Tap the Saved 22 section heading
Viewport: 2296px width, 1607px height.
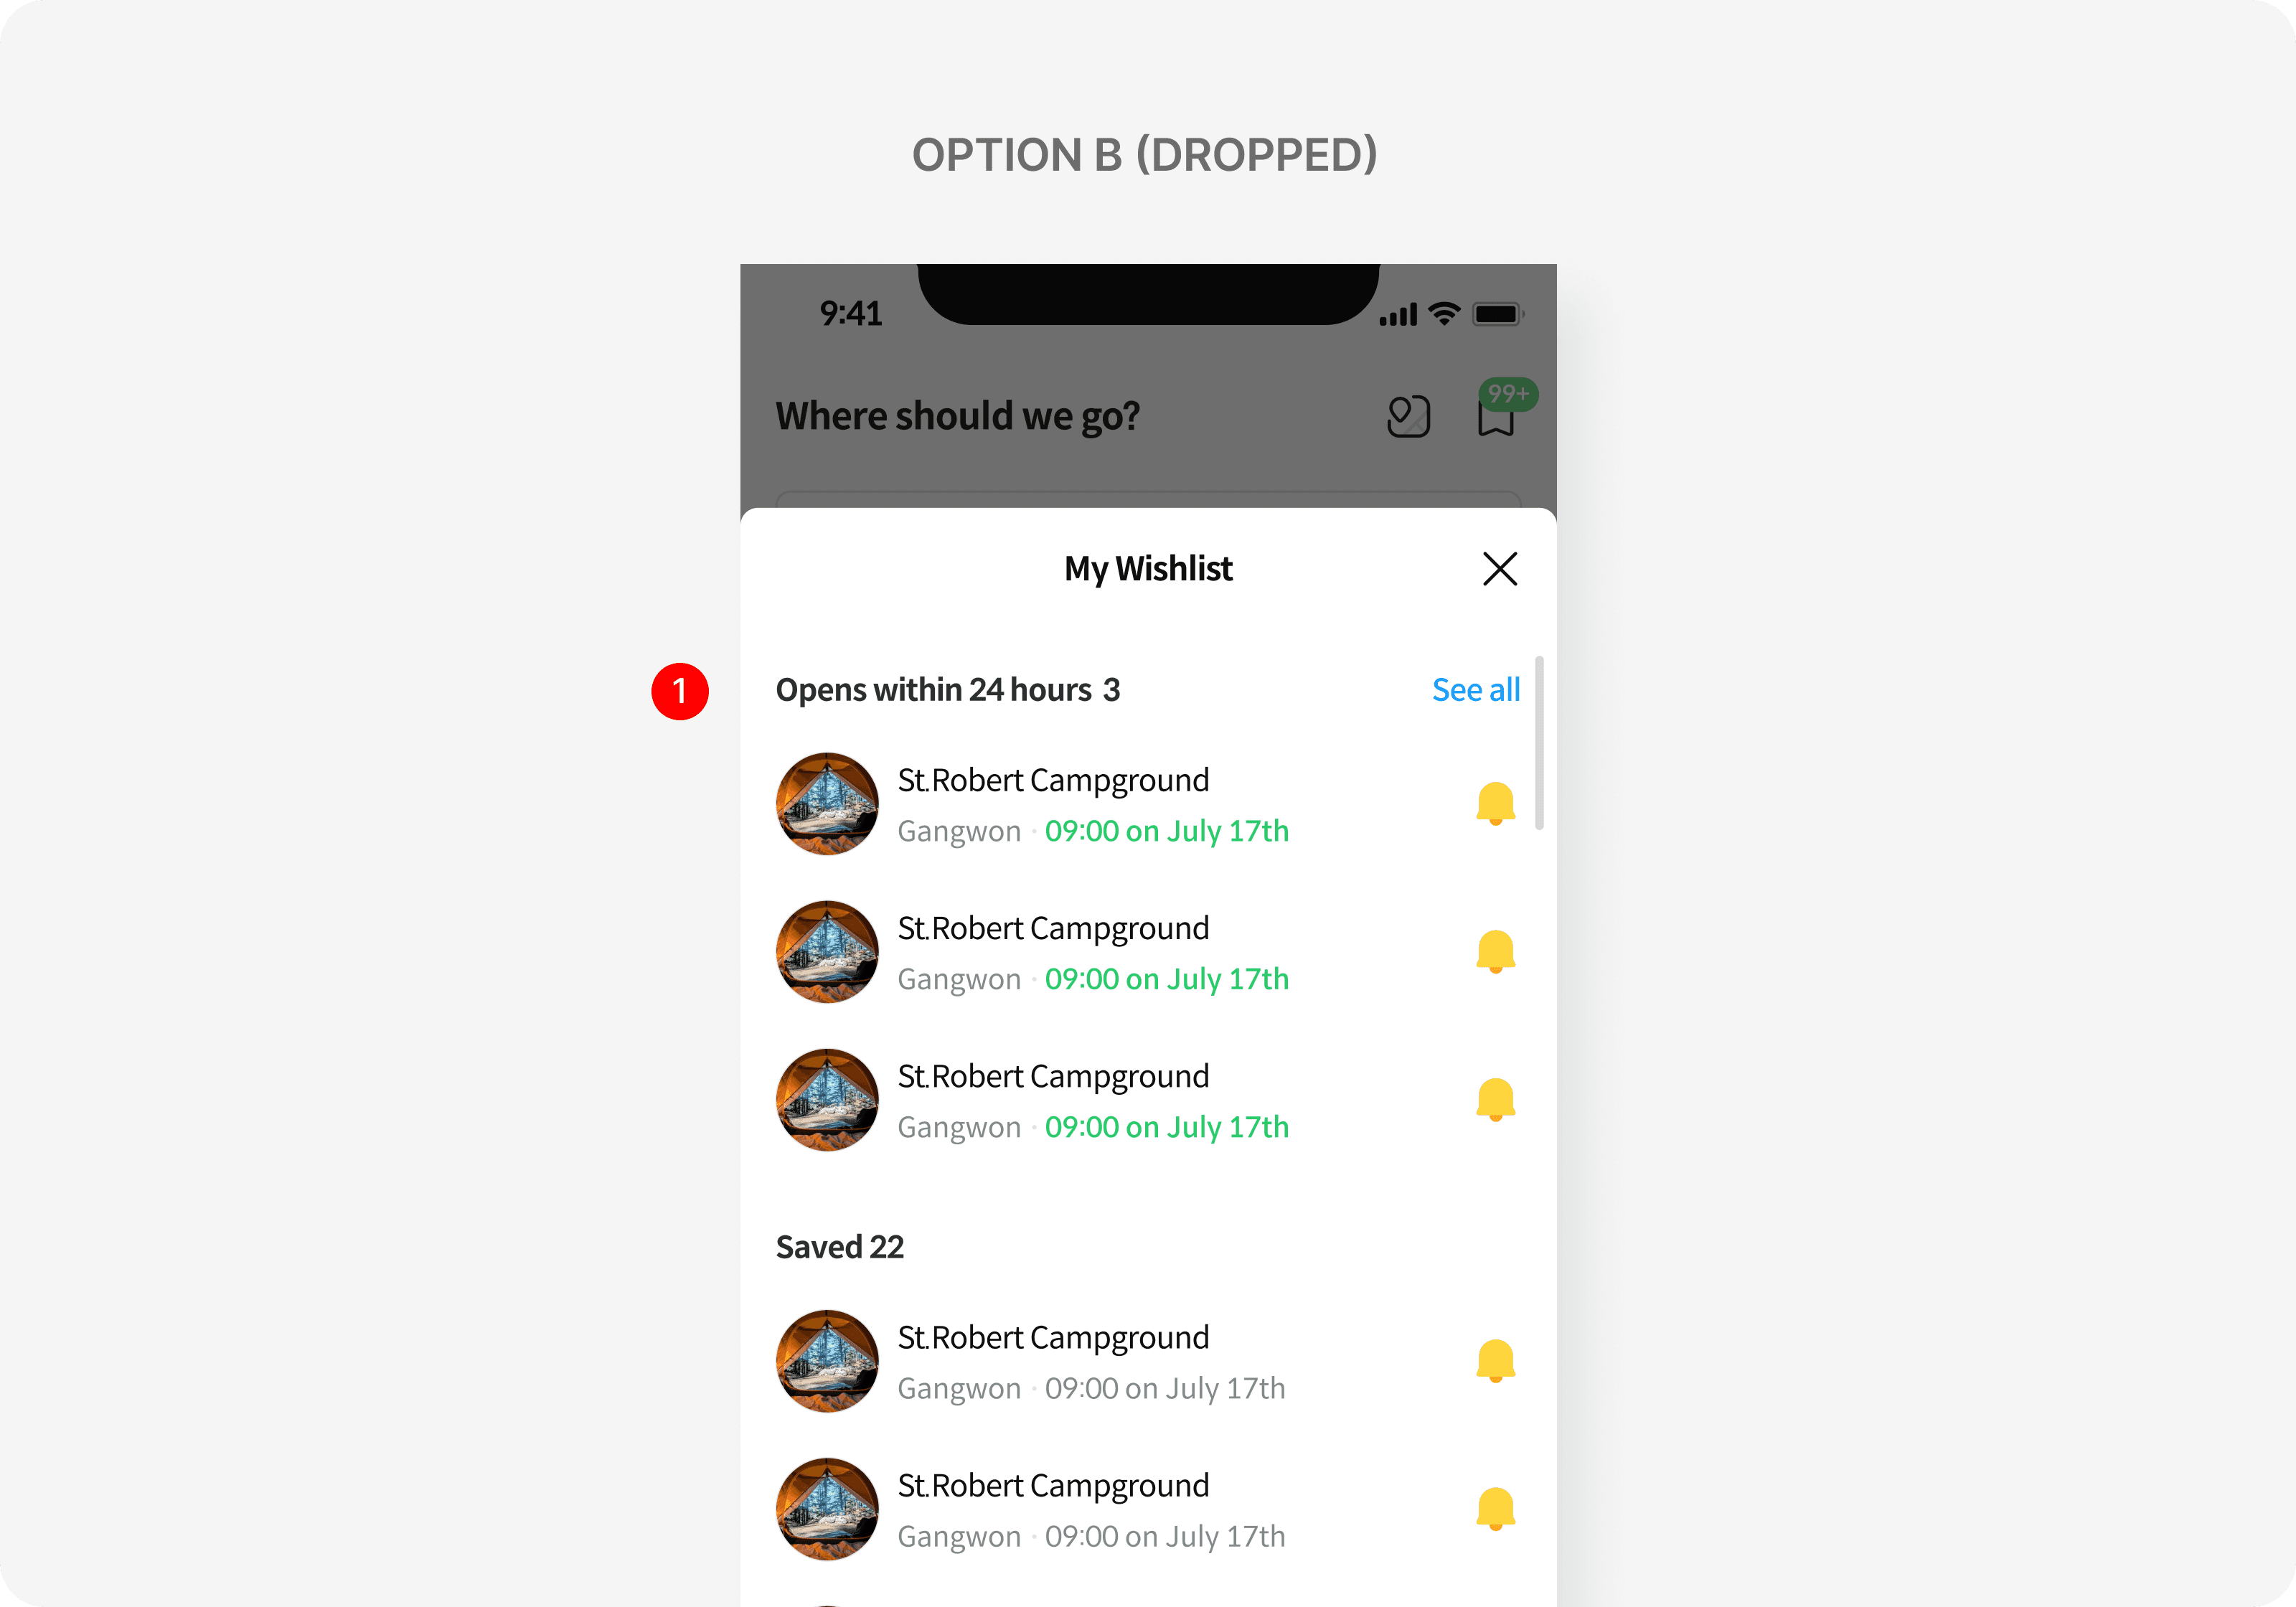[840, 1247]
